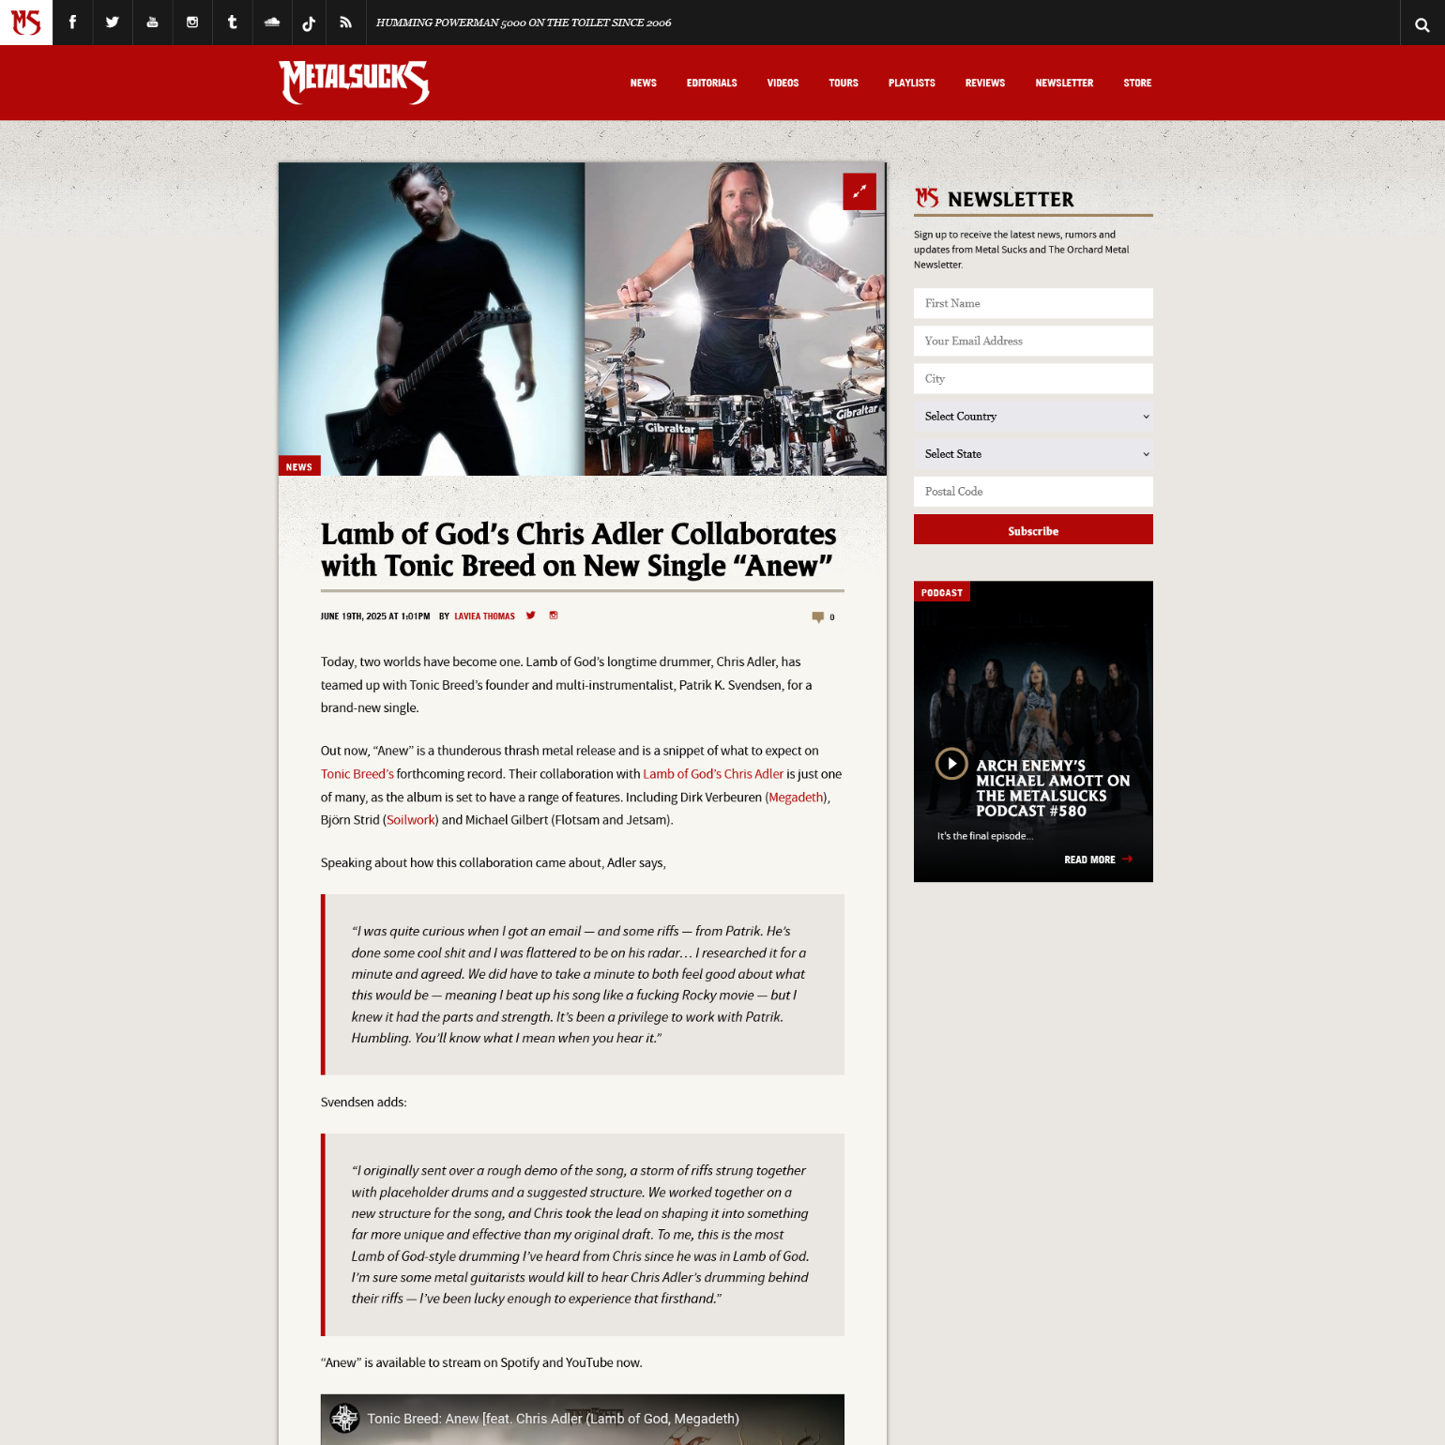Open the Tours menu item
Screen dimensions: 1445x1445
(844, 83)
